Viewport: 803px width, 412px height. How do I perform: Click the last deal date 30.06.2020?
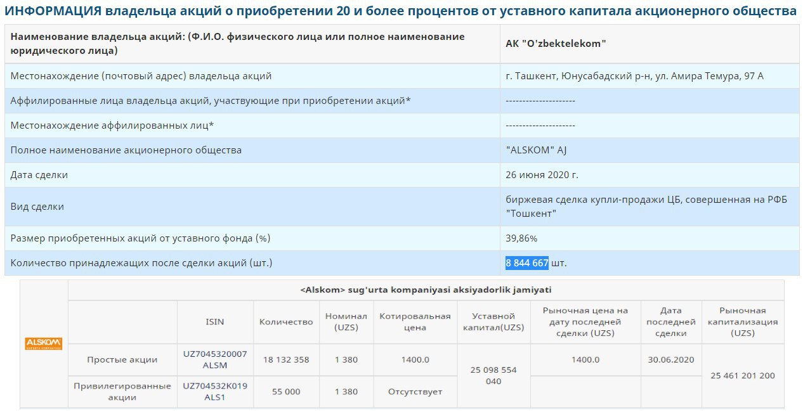(x=671, y=360)
